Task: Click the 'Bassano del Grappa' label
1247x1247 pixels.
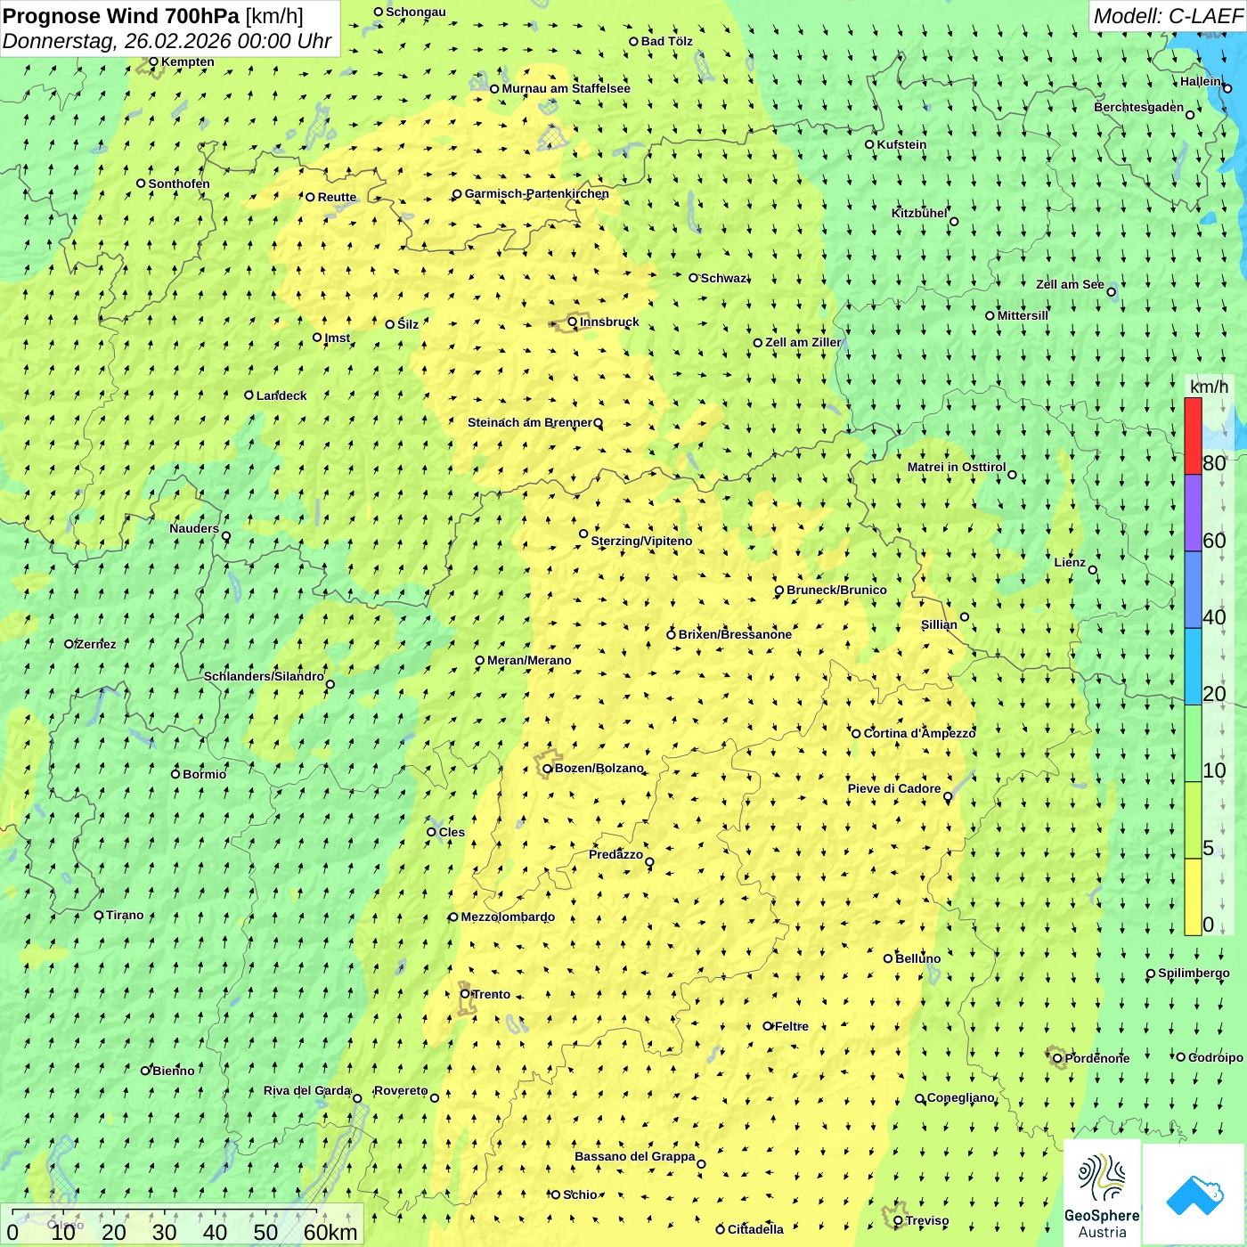Action: point(635,1156)
